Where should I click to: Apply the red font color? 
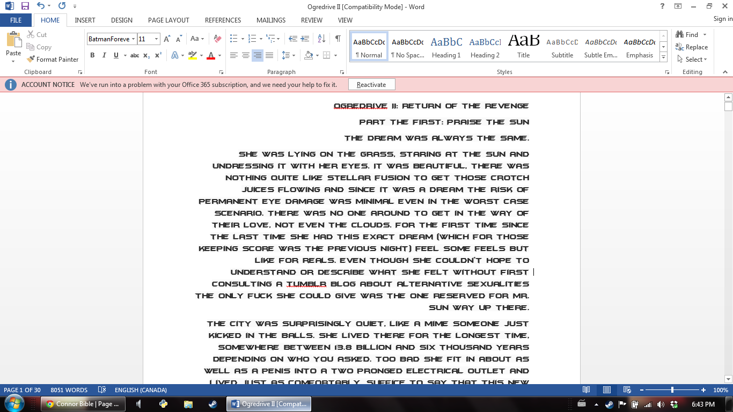[x=210, y=55]
